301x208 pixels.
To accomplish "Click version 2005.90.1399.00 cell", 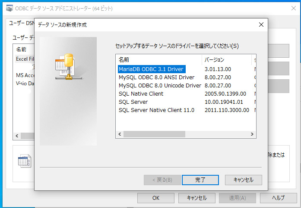I will pyautogui.click(x=225, y=94).
